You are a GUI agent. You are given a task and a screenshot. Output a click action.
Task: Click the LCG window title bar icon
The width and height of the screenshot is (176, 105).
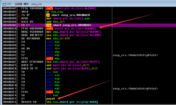(4, 4)
